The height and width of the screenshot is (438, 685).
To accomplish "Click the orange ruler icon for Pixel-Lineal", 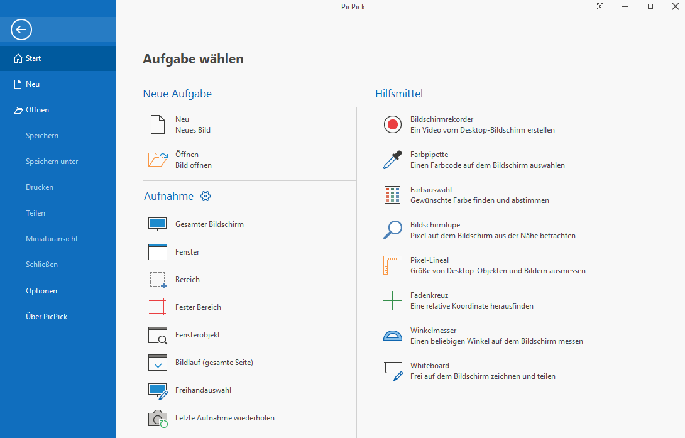I will point(393,265).
